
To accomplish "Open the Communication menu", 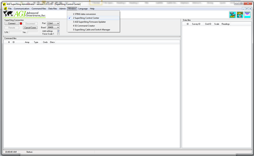I will (22, 9).
